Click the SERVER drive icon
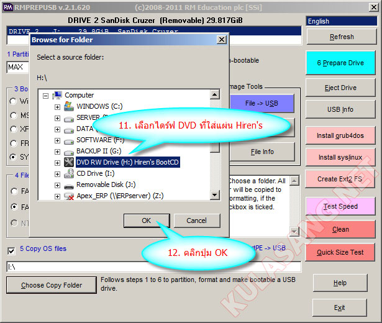 pyautogui.click(x=69, y=119)
